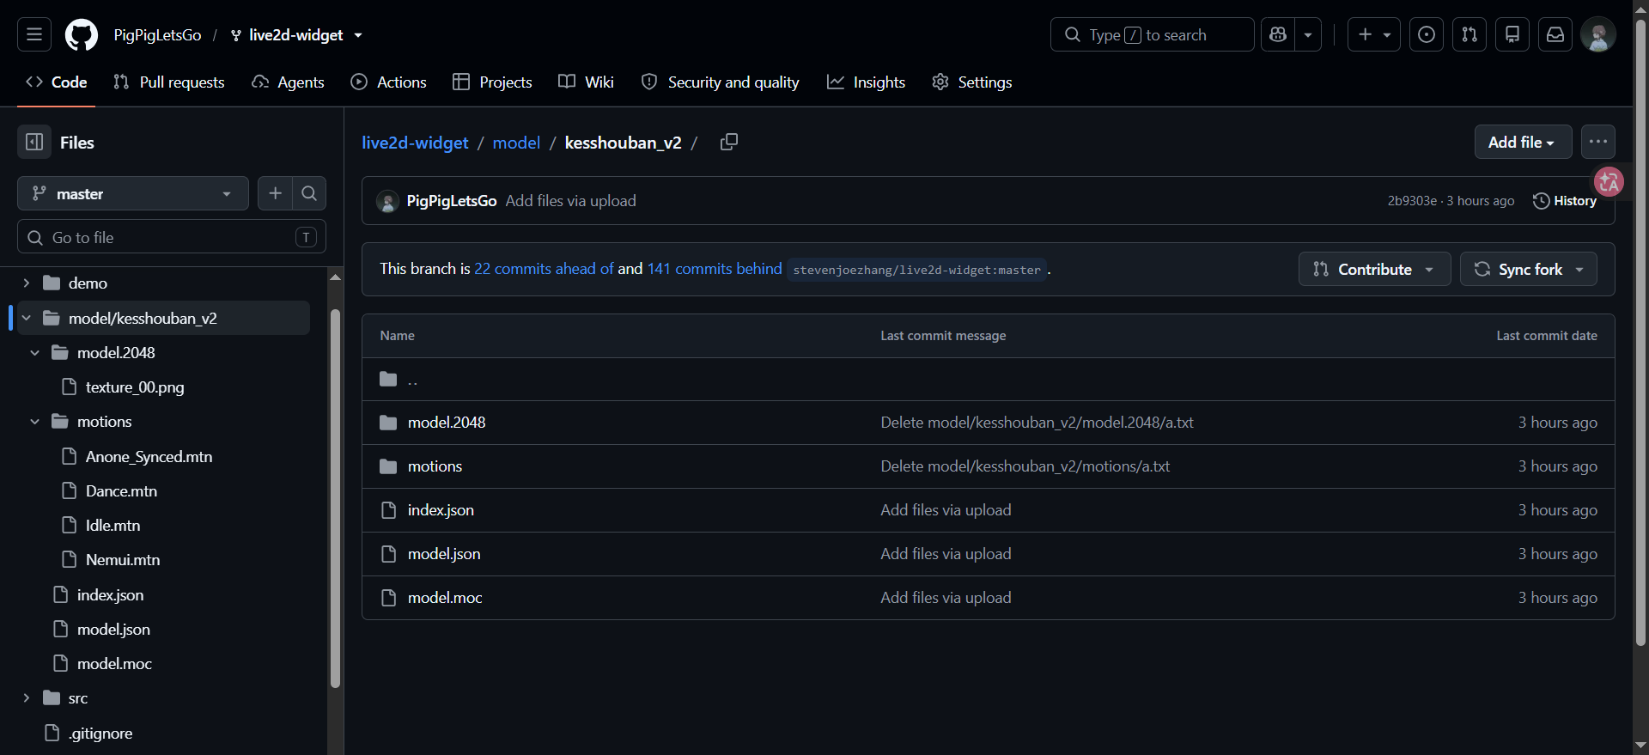Switch to the Wiki tab

(587, 82)
